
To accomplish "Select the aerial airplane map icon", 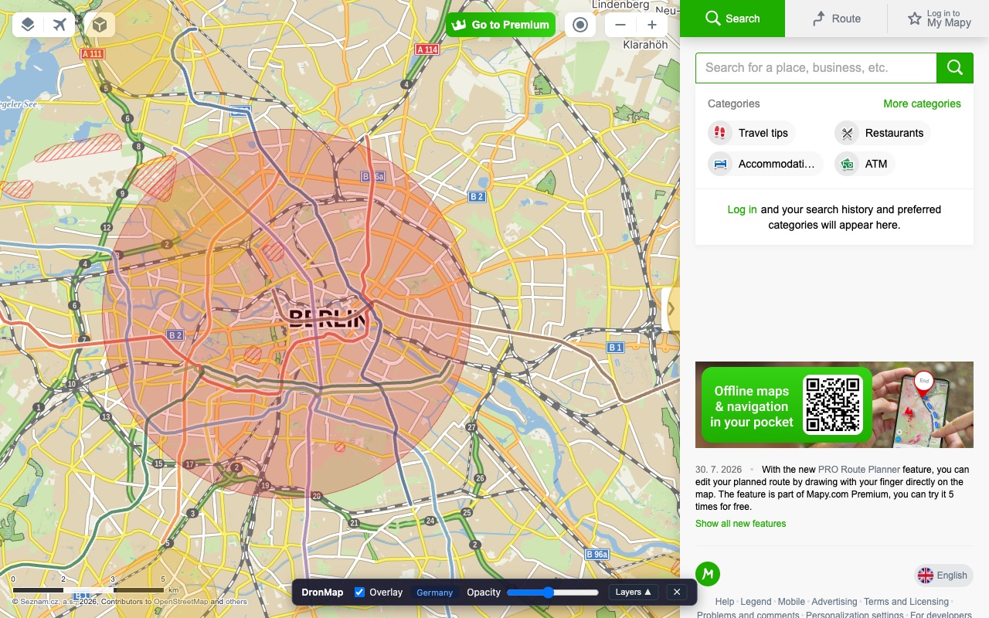I will pos(60,25).
